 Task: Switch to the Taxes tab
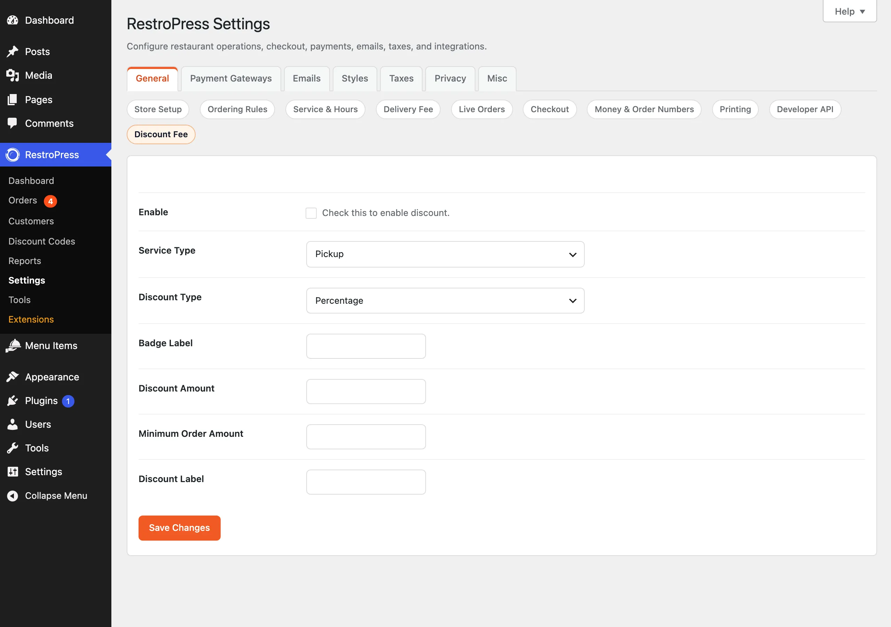401,78
